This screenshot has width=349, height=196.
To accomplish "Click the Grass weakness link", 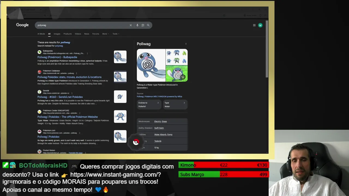I will pos(164,121).
